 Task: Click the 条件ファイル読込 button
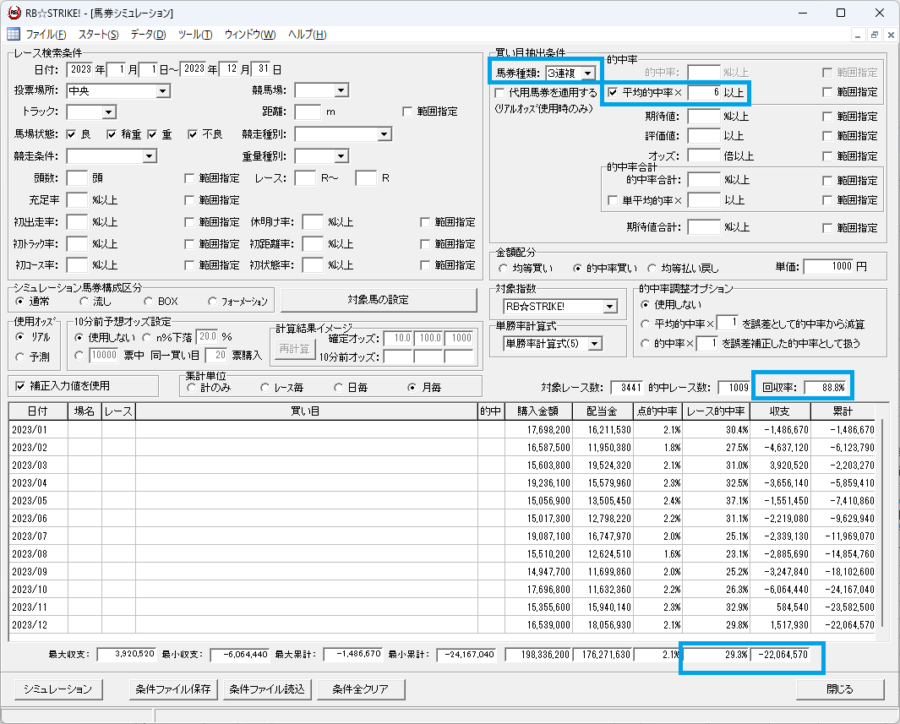pyautogui.click(x=267, y=689)
